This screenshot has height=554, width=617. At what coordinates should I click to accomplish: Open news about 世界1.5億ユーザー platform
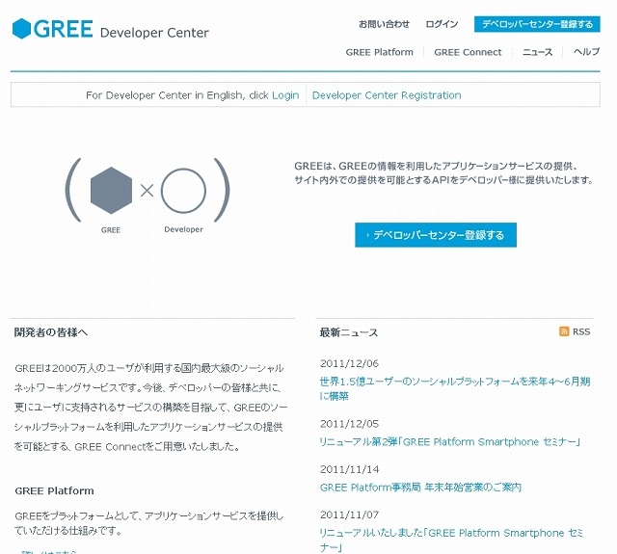tap(455, 388)
